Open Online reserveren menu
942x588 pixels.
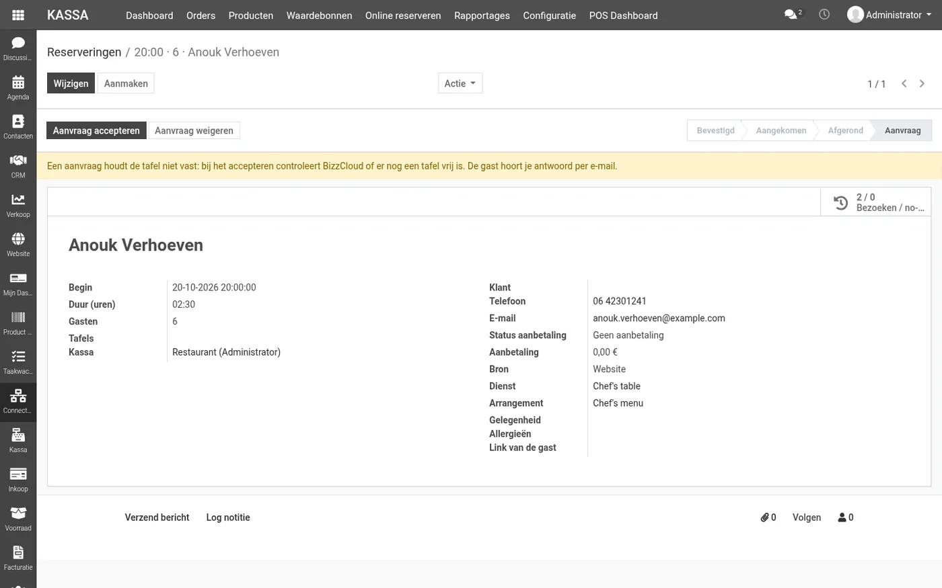[x=403, y=15]
